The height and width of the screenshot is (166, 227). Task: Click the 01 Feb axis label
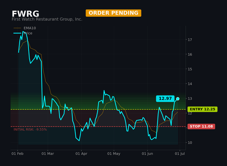coord(17,154)
